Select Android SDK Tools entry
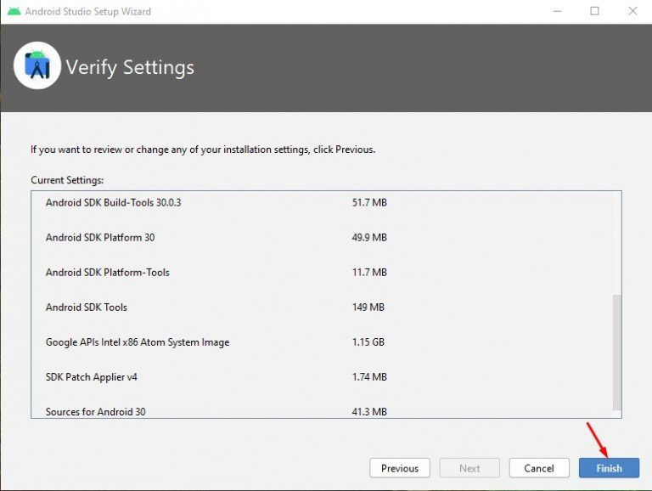Image resolution: width=652 pixels, height=491 pixels. pos(87,308)
